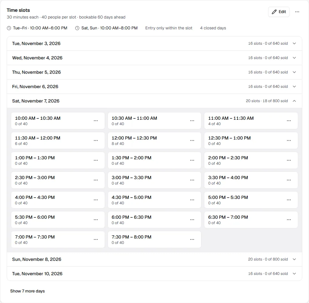Click the 3:00 PM – 3:30 PM slot label
This screenshot has width=309, height=303.
[x=132, y=178]
